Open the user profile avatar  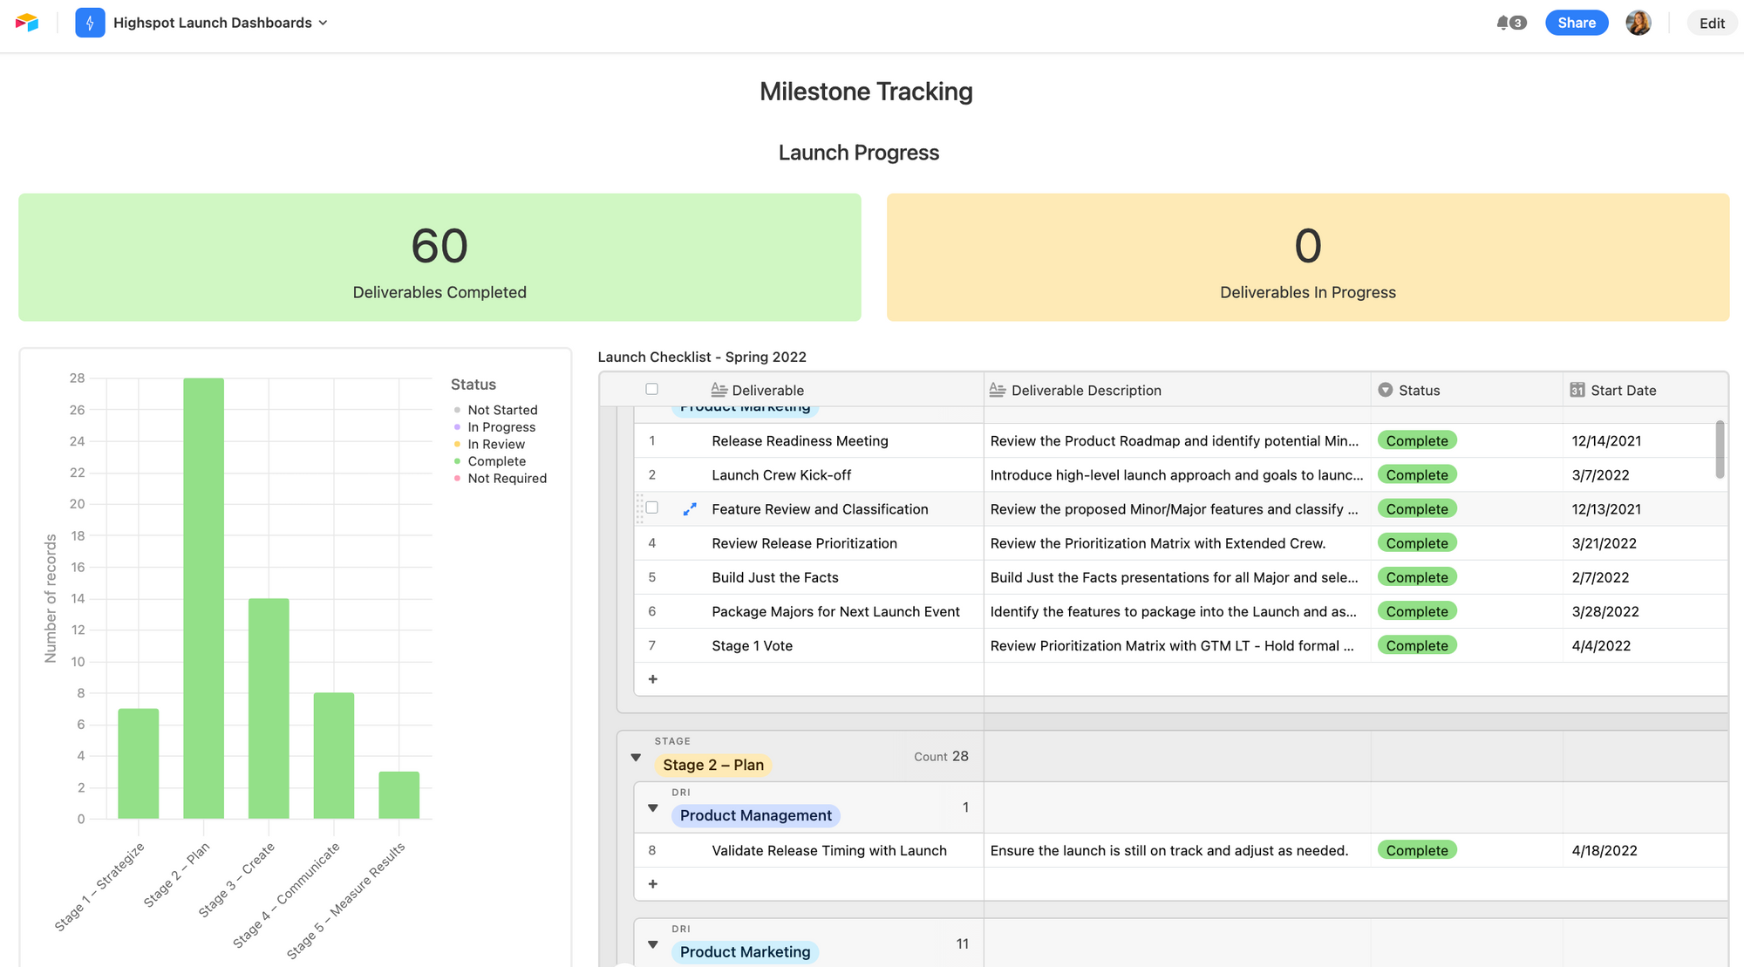(1638, 23)
